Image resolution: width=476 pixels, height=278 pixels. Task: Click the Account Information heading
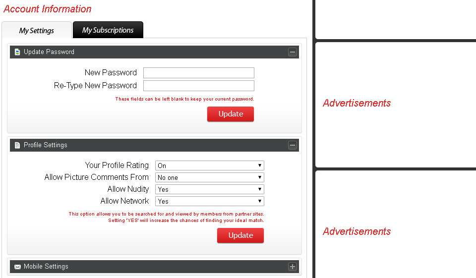tap(48, 9)
